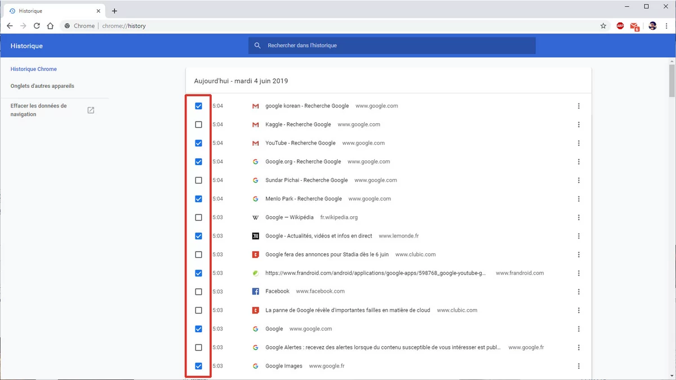Check the Google — Wikipédia checkbox

[198, 217]
